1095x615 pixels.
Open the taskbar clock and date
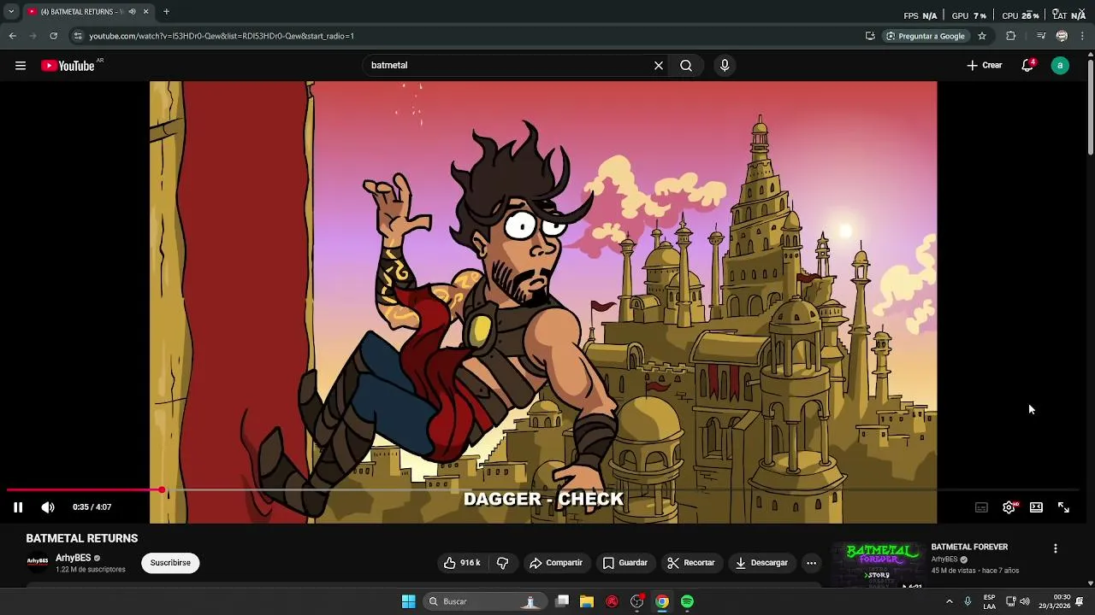click(1054, 601)
